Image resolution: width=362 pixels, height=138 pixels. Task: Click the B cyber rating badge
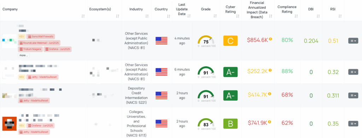[230, 124]
